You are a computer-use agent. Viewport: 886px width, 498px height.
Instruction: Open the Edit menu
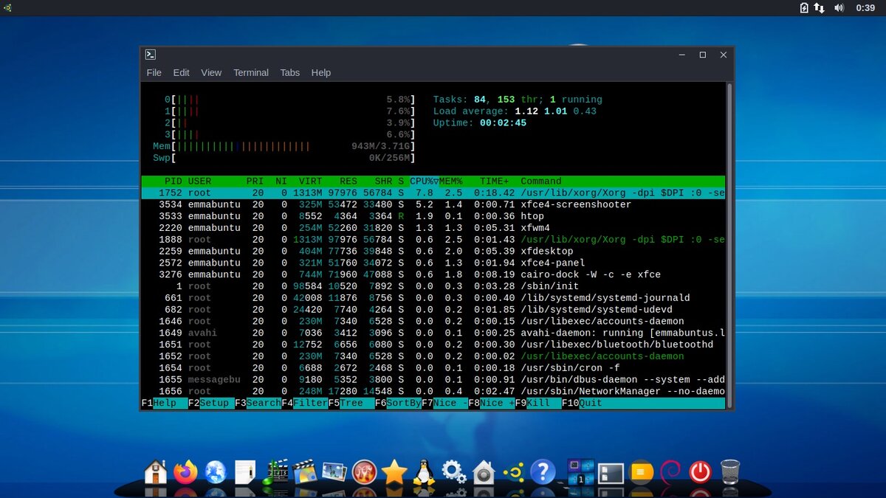click(181, 72)
